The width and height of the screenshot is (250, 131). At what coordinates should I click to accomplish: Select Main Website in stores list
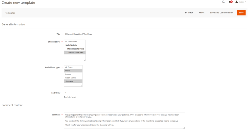(x=75, y=45)
